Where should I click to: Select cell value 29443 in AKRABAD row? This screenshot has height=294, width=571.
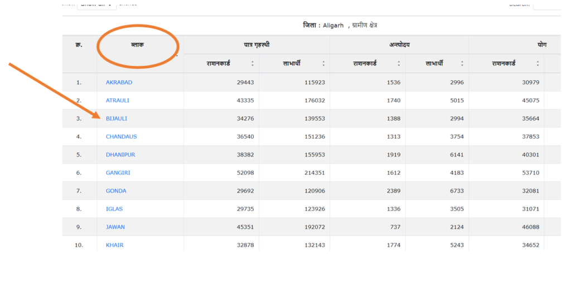tap(245, 82)
